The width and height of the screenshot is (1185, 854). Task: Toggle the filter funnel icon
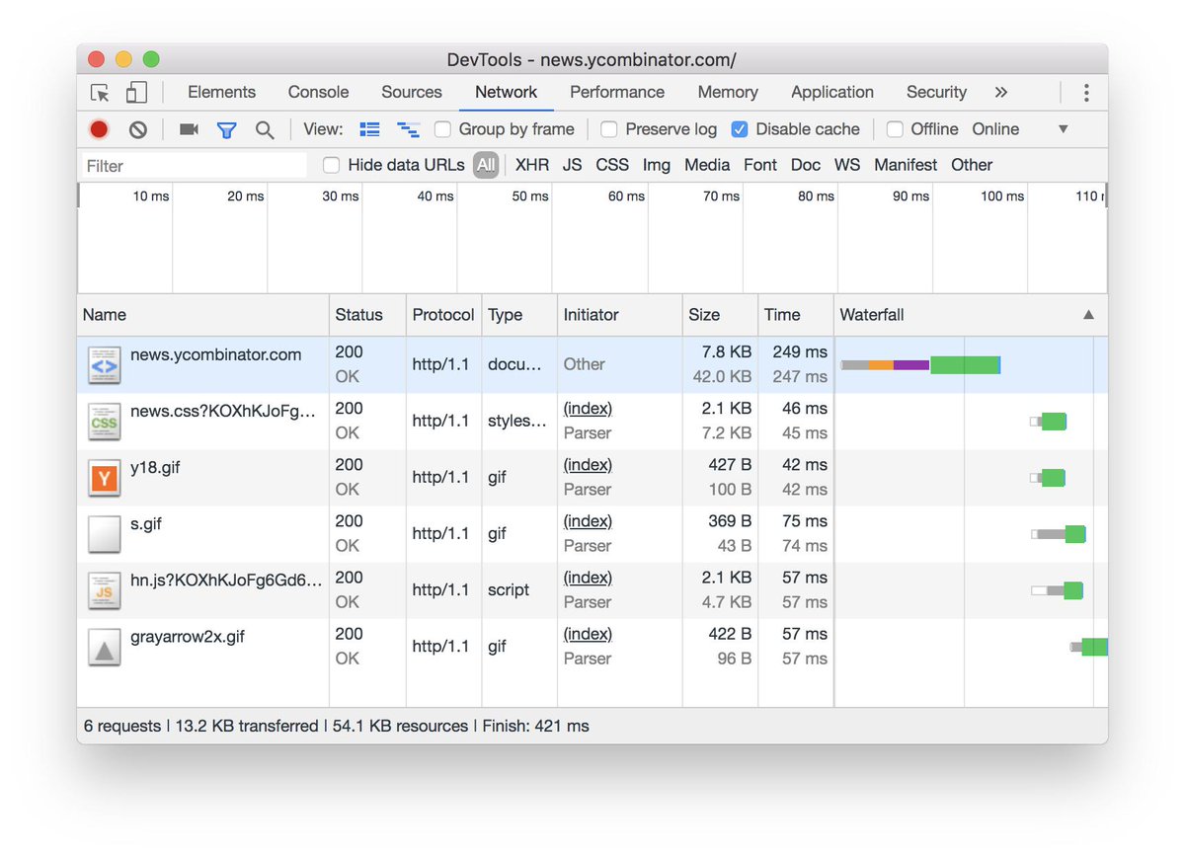click(227, 129)
